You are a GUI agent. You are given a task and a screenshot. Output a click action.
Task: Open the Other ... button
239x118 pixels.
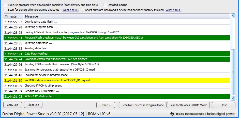(x=106, y=105)
